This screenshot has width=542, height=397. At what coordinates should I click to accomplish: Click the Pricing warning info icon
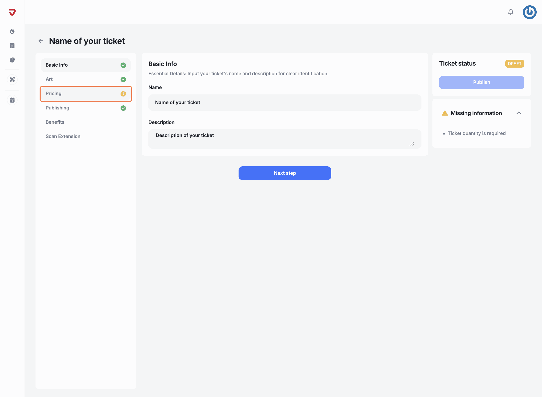pyautogui.click(x=123, y=94)
